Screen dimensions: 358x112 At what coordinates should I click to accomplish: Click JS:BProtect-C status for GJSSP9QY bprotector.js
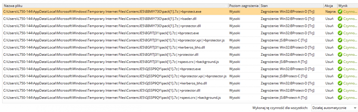pyautogui.click(x=284, y=76)
